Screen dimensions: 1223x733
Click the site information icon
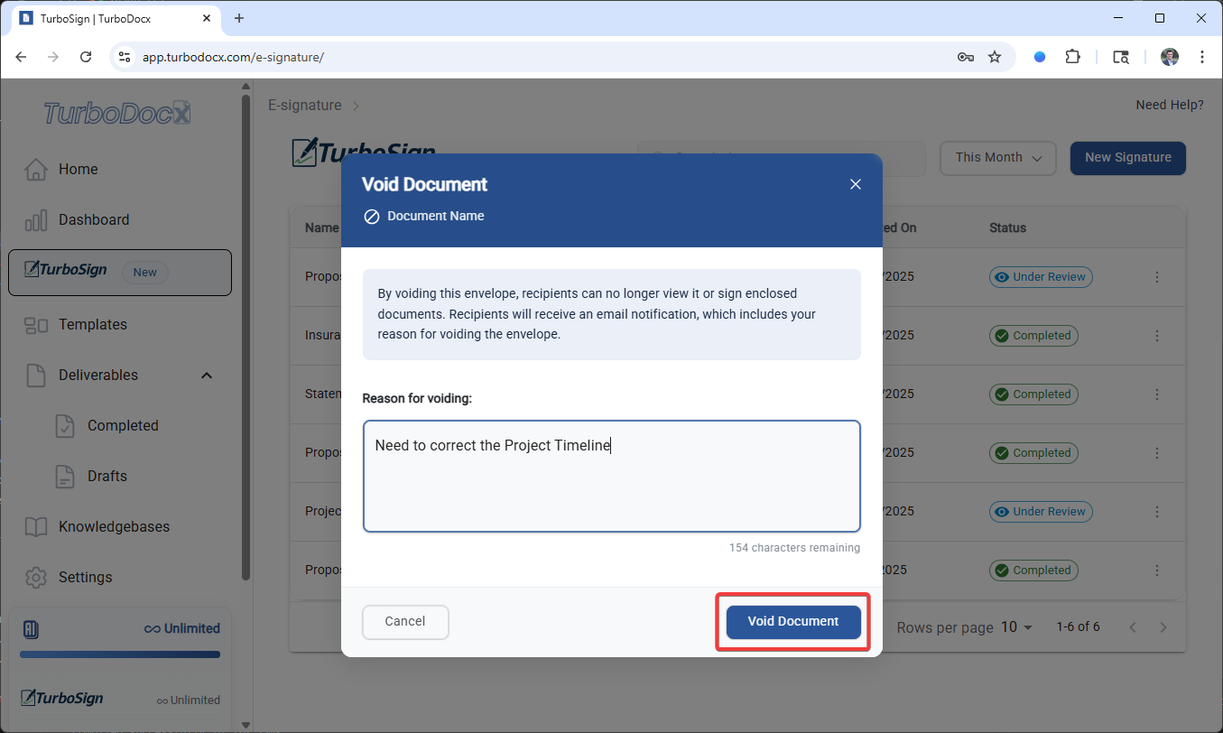[x=125, y=57]
